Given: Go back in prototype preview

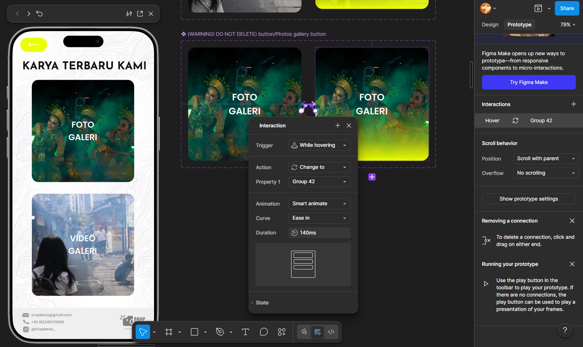Looking at the screenshot, I should (x=17, y=14).
